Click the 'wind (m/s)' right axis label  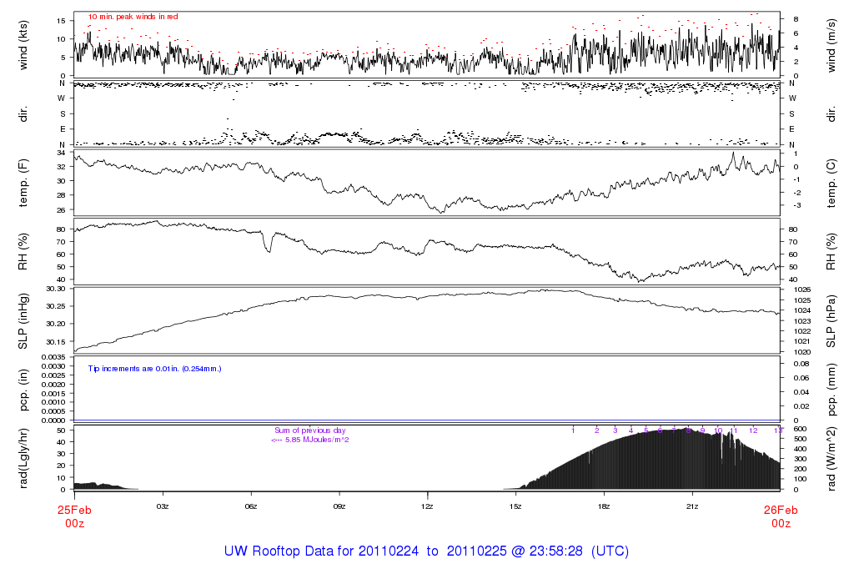coord(831,44)
